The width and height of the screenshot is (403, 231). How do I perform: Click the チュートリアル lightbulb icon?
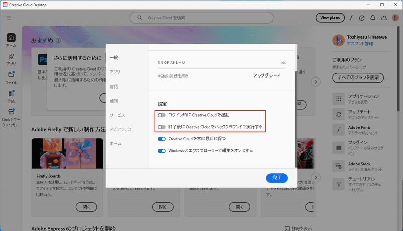pos(339,184)
